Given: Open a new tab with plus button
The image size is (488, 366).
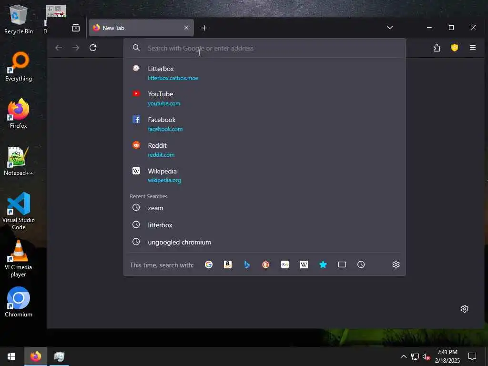Looking at the screenshot, I should coord(204,28).
